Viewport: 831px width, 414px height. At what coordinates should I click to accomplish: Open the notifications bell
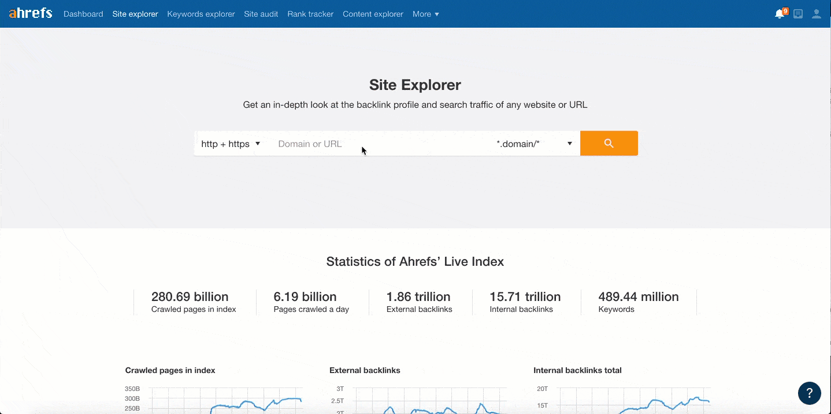point(780,13)
